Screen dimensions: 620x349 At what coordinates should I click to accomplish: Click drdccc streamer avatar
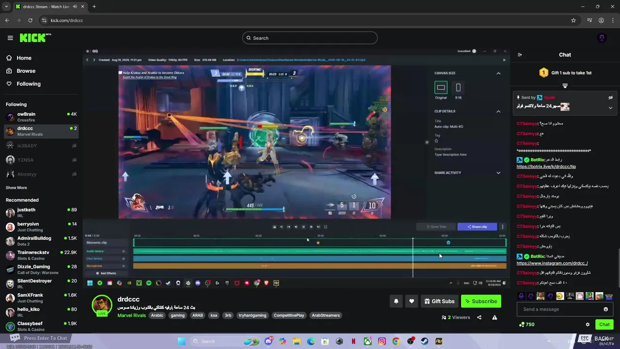(102, 305)
